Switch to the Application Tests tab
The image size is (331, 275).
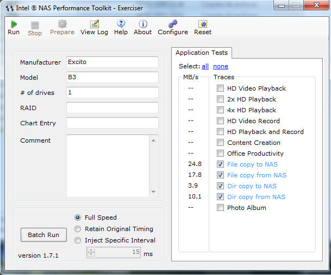(x=202, y=53)
